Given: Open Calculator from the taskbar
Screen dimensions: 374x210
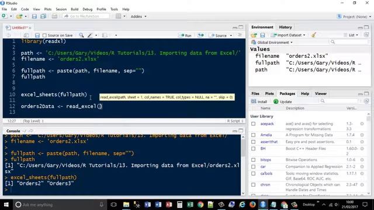Looking at the screenshot, I should 179,205.
